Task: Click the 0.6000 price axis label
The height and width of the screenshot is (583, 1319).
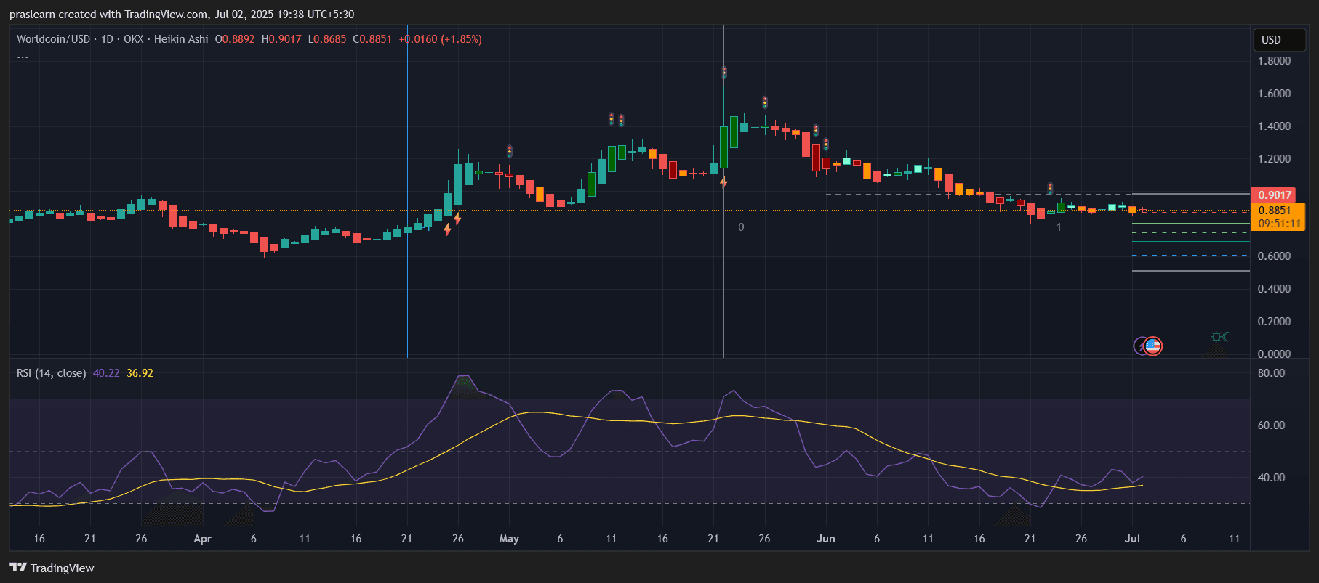Action: click(x=1275, y=256)
